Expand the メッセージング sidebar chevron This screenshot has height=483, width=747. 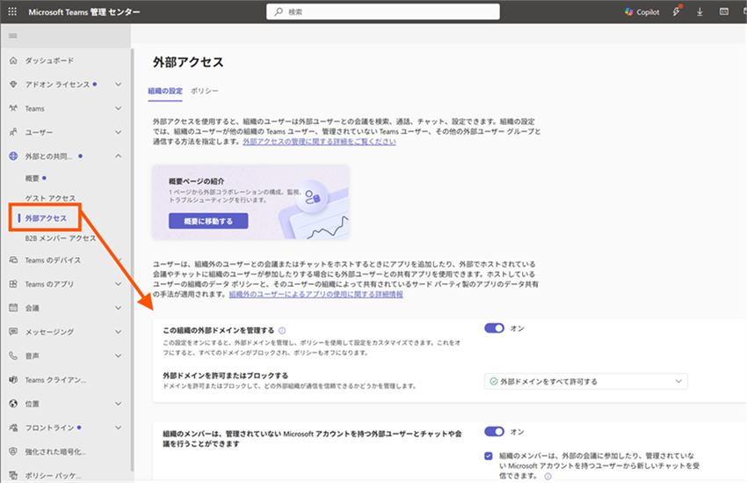(119, 333)
